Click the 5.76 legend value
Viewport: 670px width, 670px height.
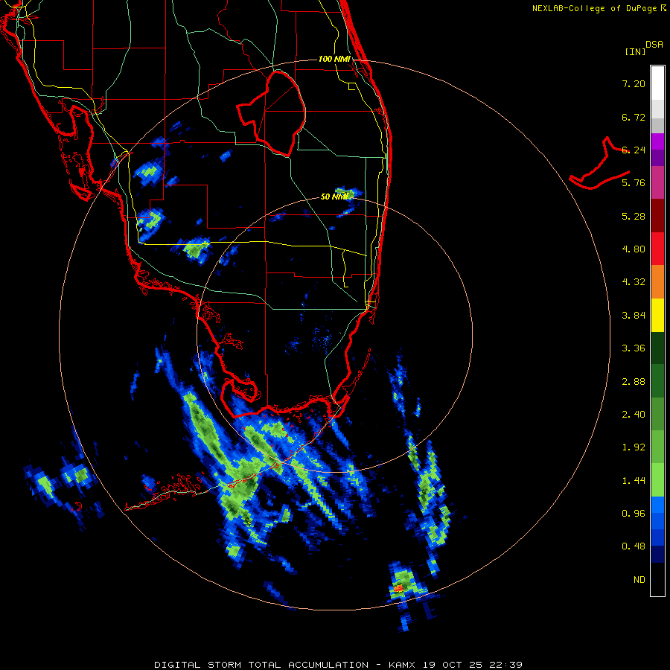pyautogui.click(x=634, y=183)
